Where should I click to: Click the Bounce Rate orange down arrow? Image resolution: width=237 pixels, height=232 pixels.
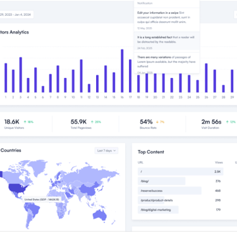[157, 122]
